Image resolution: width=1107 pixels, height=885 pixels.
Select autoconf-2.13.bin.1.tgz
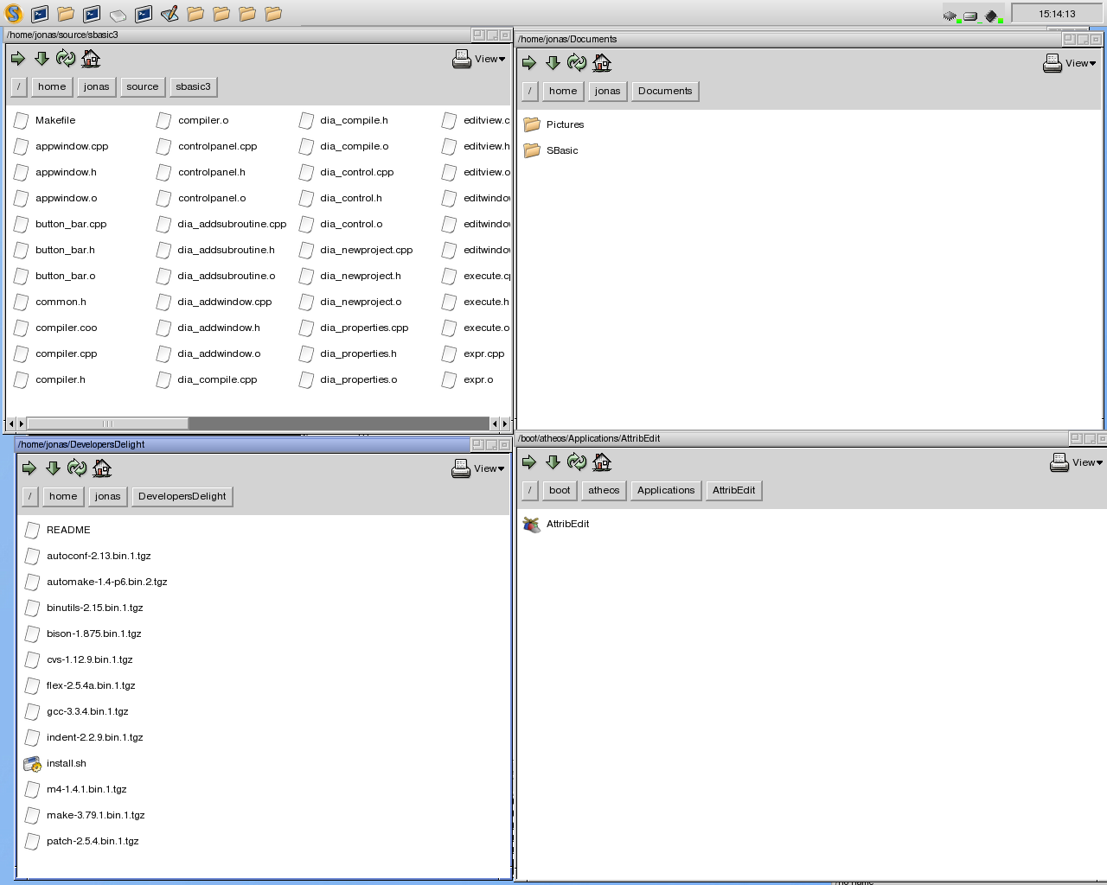(x=88, y=556)
